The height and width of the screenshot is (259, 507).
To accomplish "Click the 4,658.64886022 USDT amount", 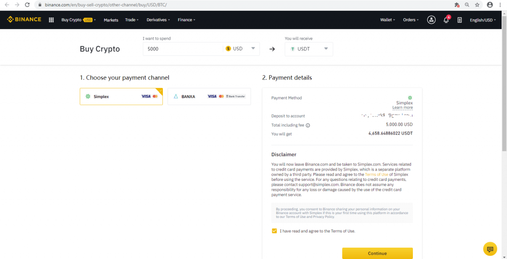I will (x=391, y=133).
